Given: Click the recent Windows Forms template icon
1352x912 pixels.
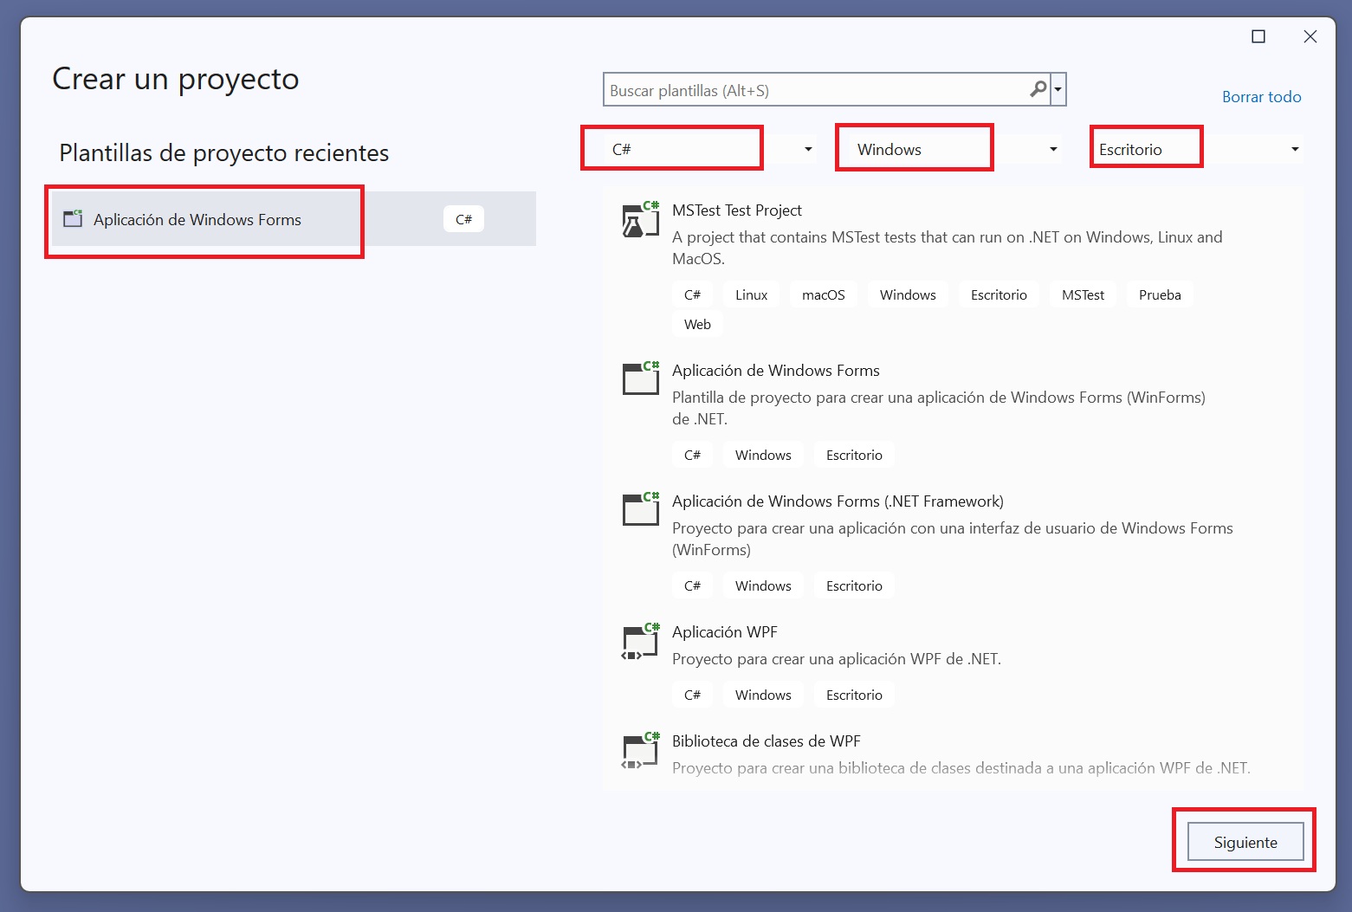Looking at the screenshot, I should (74, 219).
